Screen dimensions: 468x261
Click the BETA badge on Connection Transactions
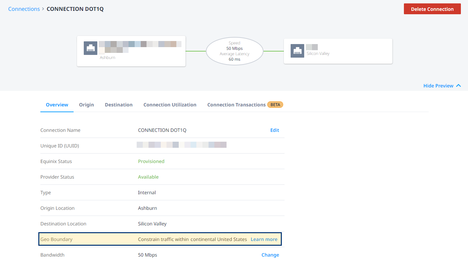275,105
